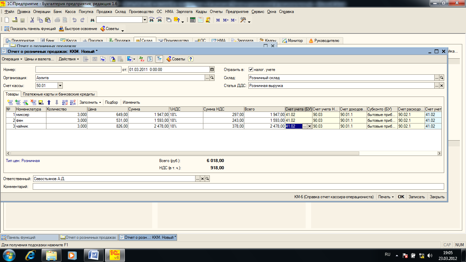Cut selection with the scissors icon

coord(32,20)
